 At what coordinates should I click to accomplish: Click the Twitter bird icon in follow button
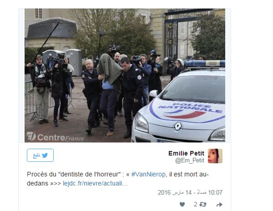click(45, 156)
